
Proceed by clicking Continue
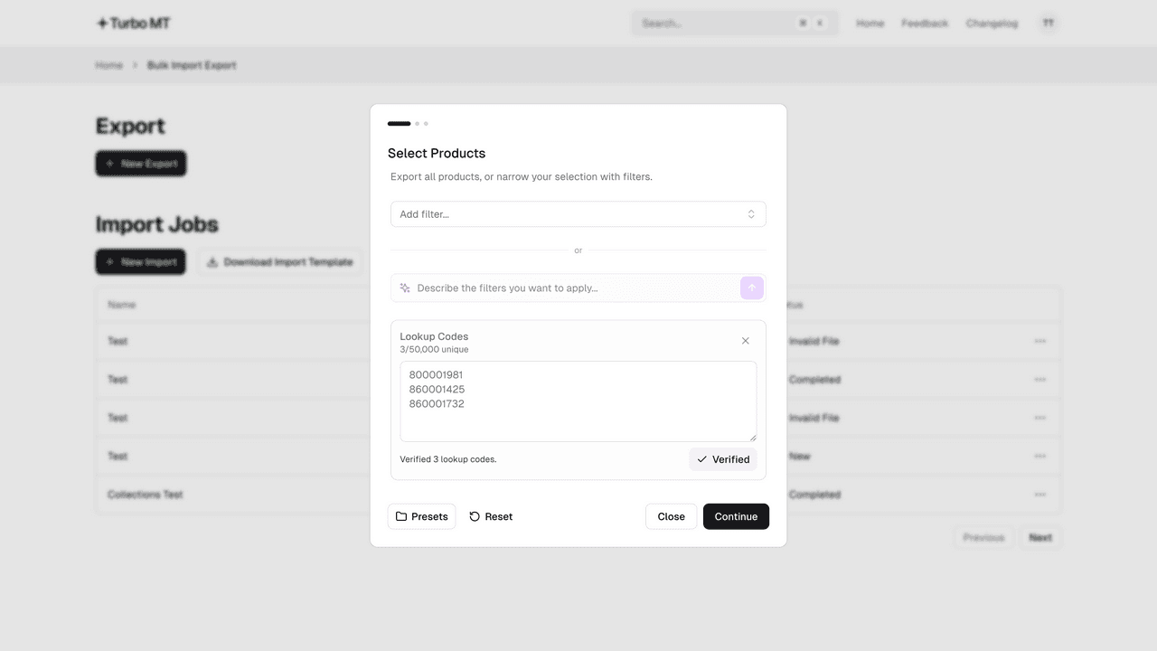click(736, 516)
